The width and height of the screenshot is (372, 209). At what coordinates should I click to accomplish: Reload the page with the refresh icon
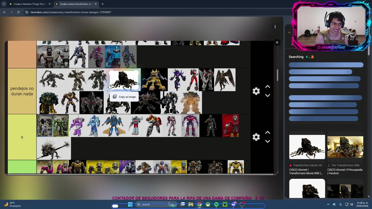(18, 12)
